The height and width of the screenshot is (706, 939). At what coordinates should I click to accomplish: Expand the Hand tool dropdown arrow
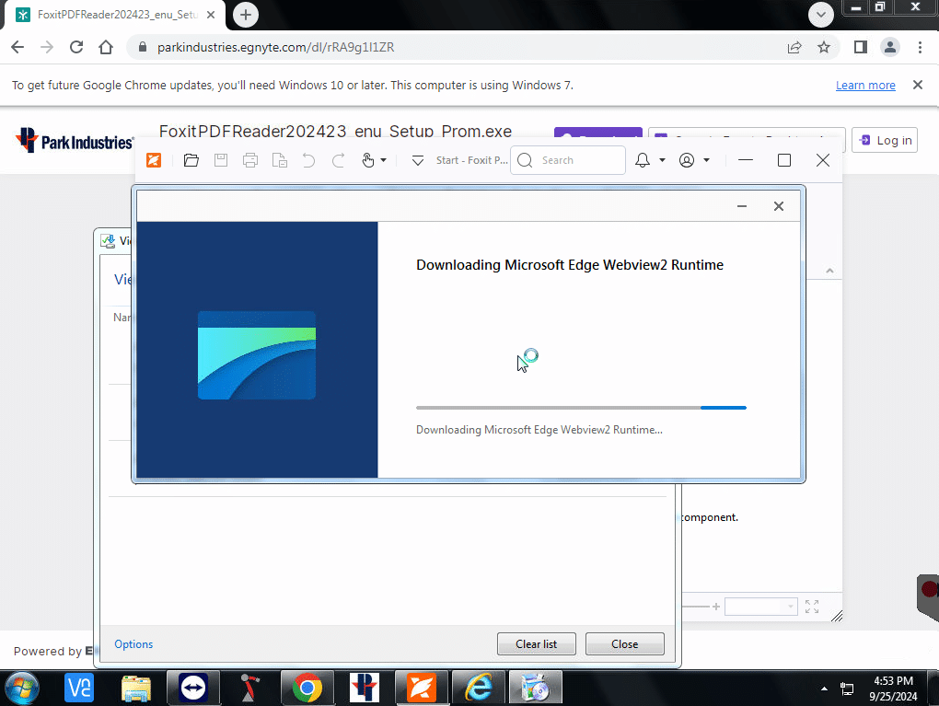click(x=384, y=160)
